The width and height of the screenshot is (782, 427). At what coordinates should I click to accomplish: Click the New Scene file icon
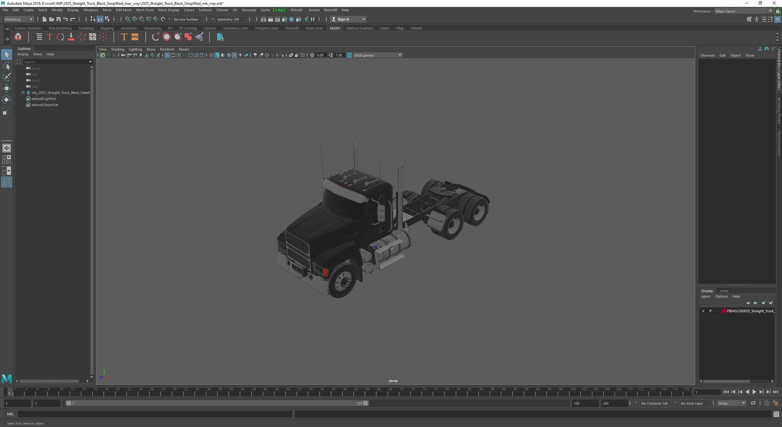pos(44,19)
